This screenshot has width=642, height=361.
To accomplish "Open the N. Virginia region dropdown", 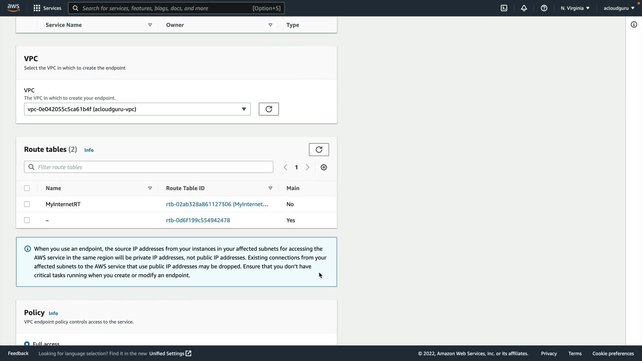I will coord(575,8).
